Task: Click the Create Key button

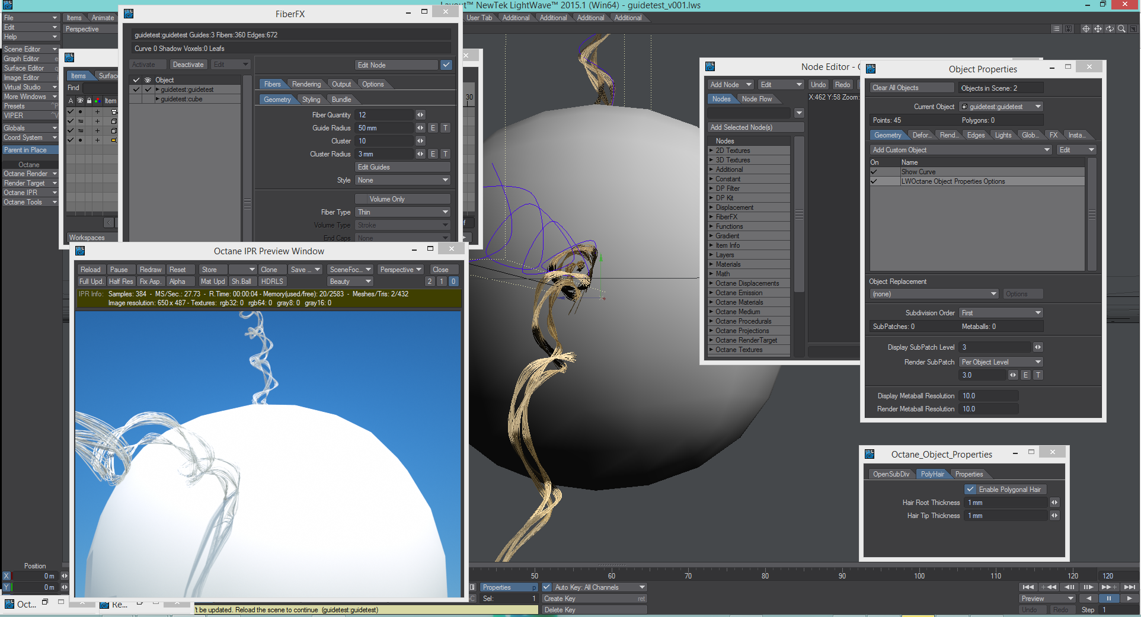Action: point(595,599)
